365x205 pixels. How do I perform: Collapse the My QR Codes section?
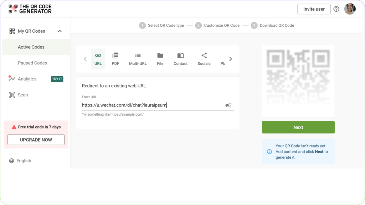pos(60,31)
